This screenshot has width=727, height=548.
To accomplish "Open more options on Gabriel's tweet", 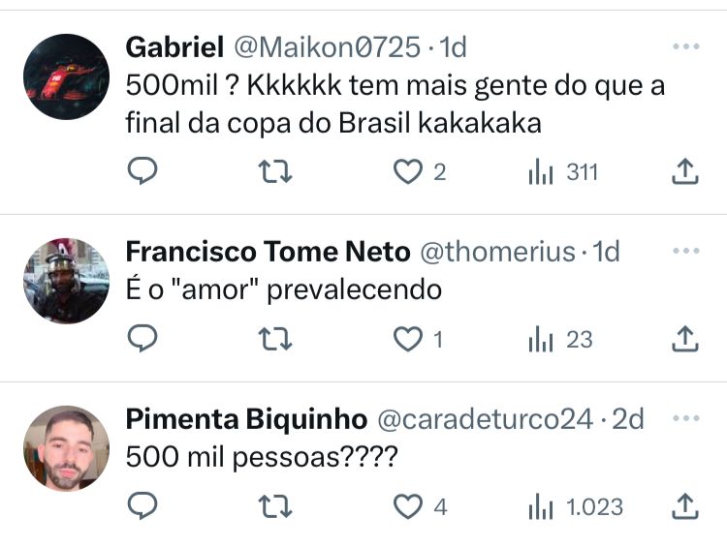I will coord(685,46).
